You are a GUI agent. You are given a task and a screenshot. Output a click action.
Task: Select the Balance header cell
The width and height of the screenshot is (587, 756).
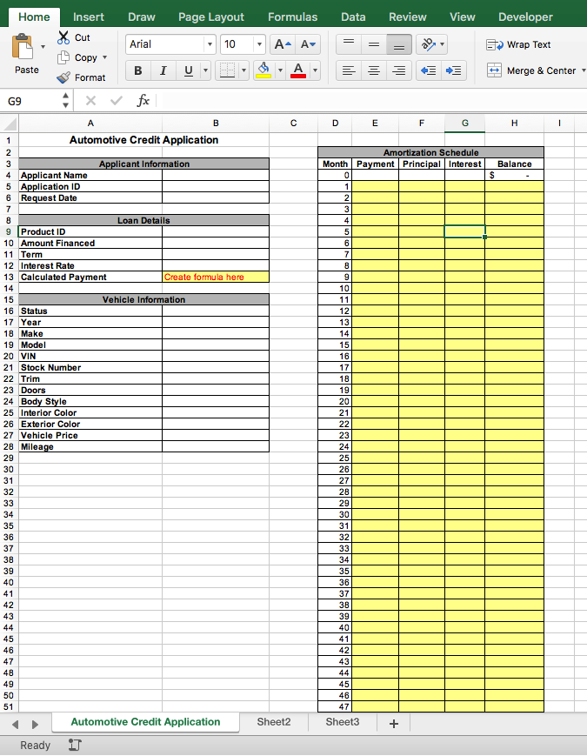pyautogui.click(x=514, y=164)
